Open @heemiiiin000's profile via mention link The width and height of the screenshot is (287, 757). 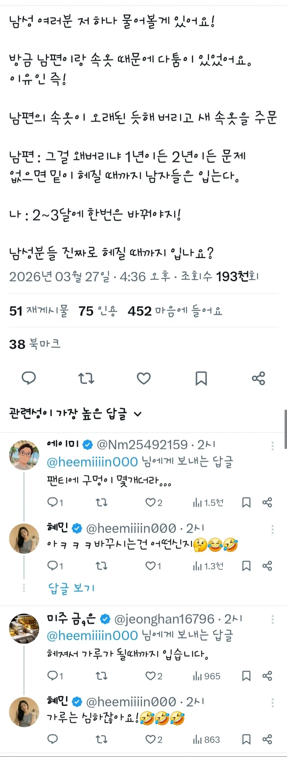93,462
